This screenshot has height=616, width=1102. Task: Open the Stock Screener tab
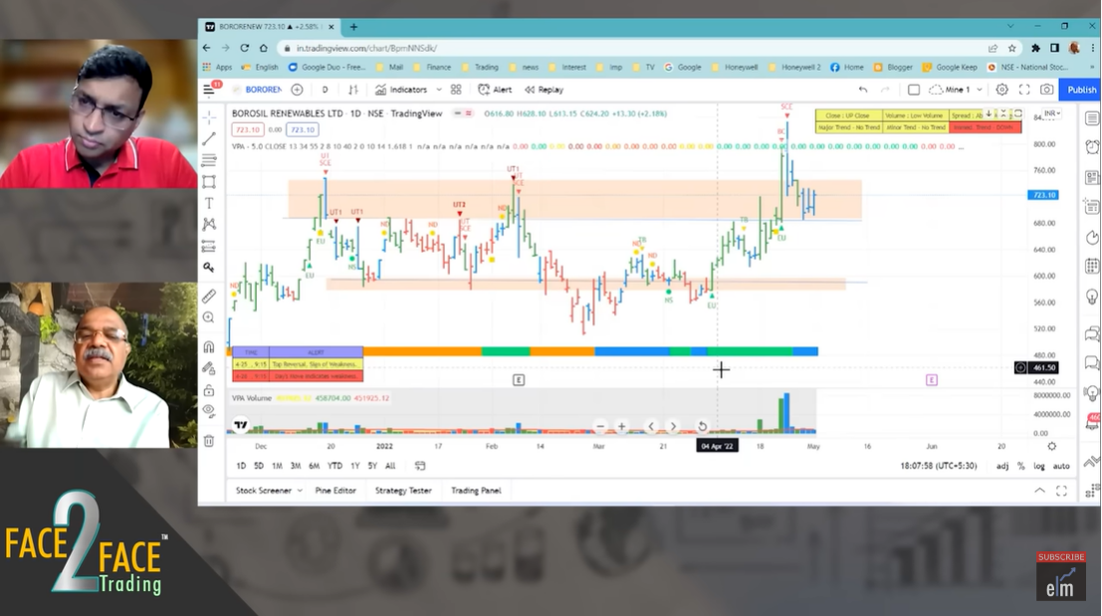click(263, 491)
